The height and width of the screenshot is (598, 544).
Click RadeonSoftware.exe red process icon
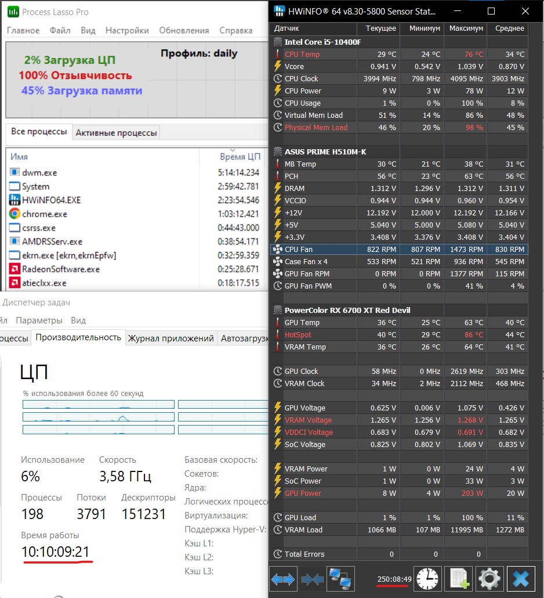14,269
